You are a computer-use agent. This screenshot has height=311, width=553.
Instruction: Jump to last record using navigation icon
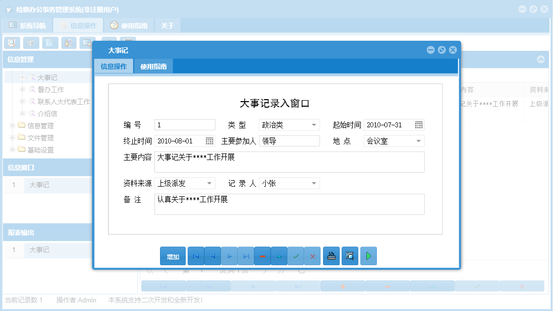click(x=246, y=256)
